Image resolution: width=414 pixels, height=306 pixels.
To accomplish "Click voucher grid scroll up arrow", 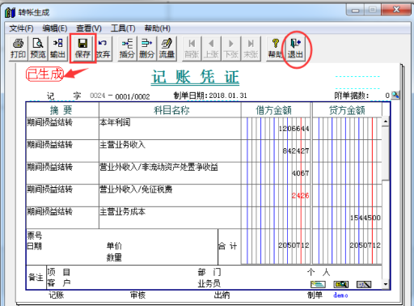I will 386,121.
